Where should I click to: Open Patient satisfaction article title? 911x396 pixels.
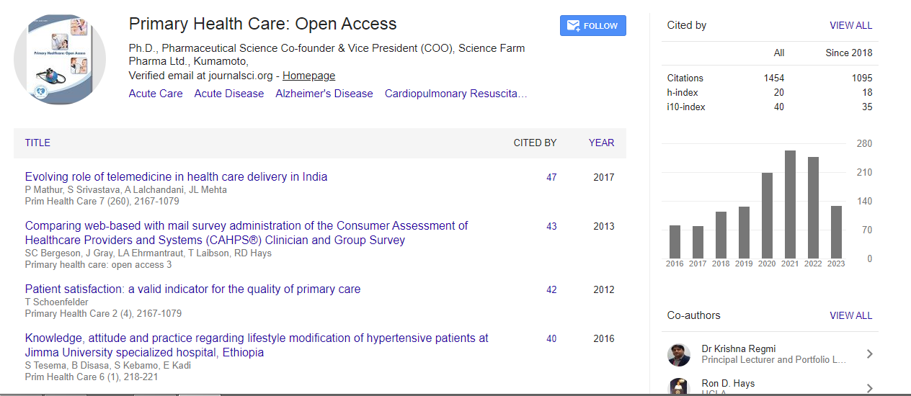pos(192,289)
